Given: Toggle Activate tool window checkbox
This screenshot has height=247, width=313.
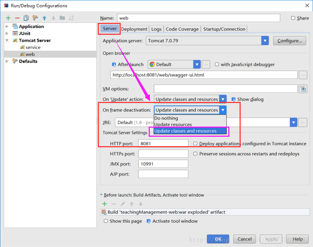Looking at the screenshot, I should click(x=149, y=221).
